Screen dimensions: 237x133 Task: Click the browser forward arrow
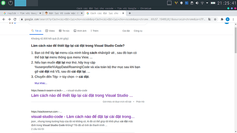click(x=9, y=19)
